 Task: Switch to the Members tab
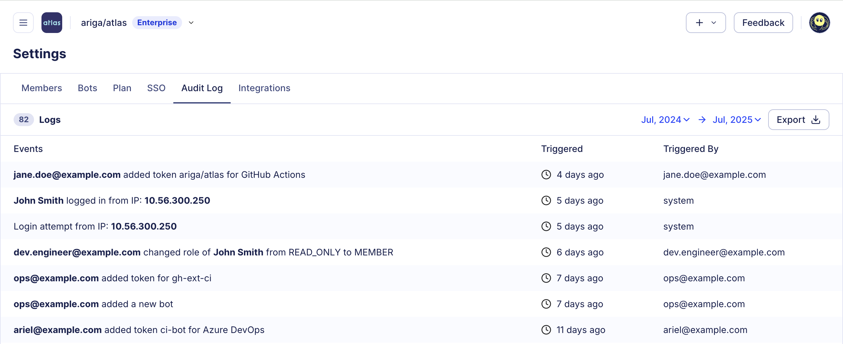coord(41,88)
